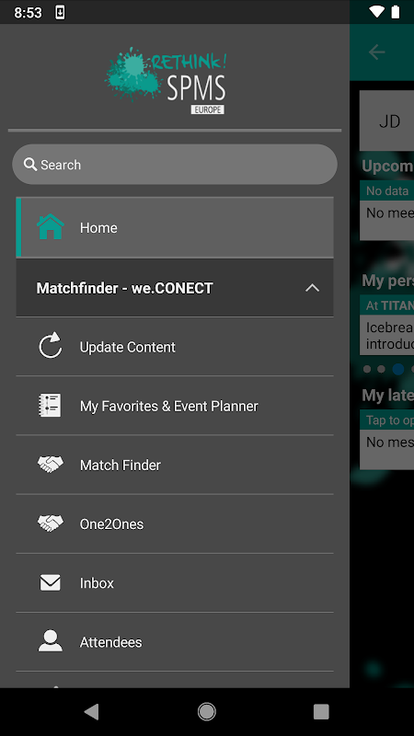The image size is (414, 736).
Task: Click the search magnifier icon
Action: (x=30, y=165)
